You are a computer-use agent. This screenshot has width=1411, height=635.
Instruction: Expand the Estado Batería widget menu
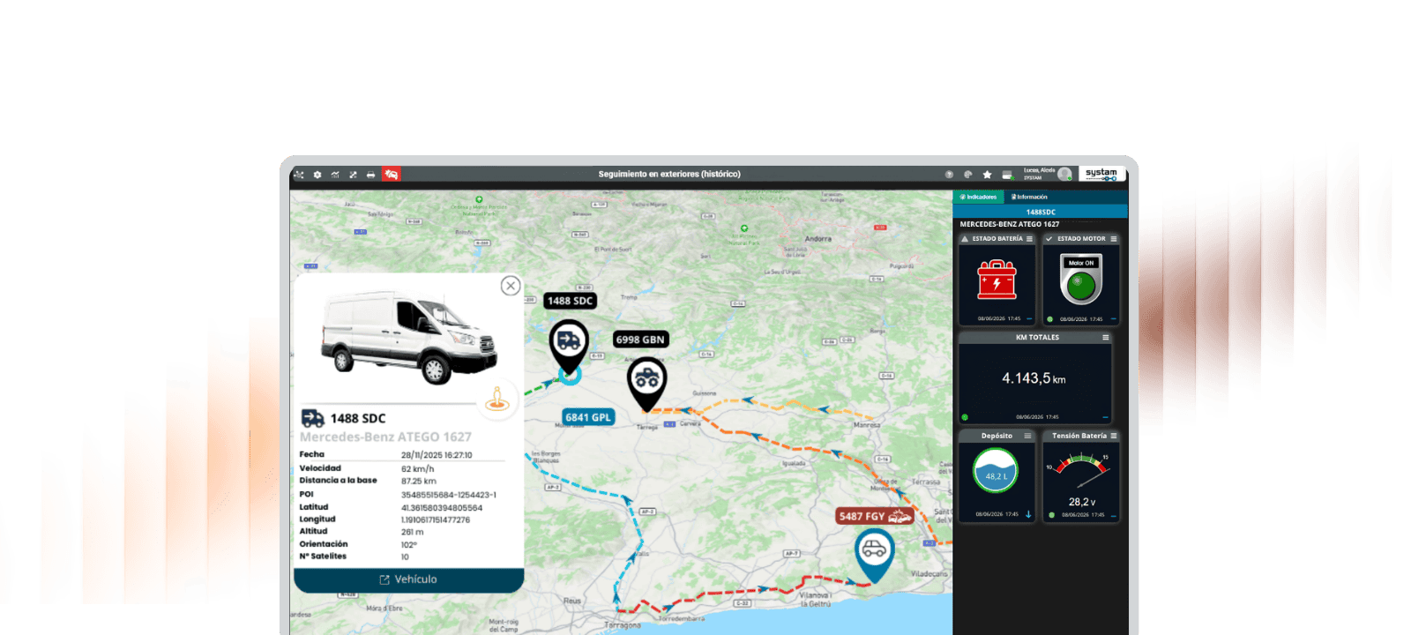point(1029,239)
